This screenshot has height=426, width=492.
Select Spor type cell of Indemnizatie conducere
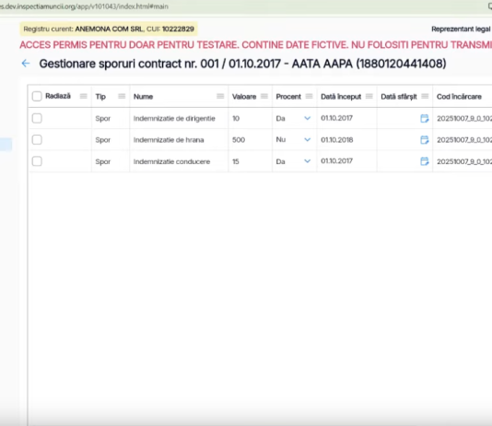(x=111, y=161)
